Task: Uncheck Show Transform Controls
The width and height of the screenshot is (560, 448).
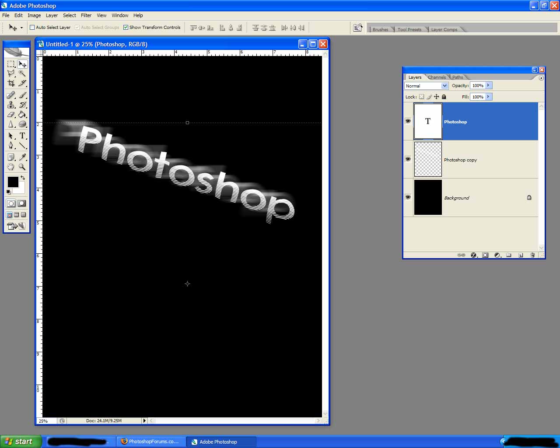Action: pos(126,27)
